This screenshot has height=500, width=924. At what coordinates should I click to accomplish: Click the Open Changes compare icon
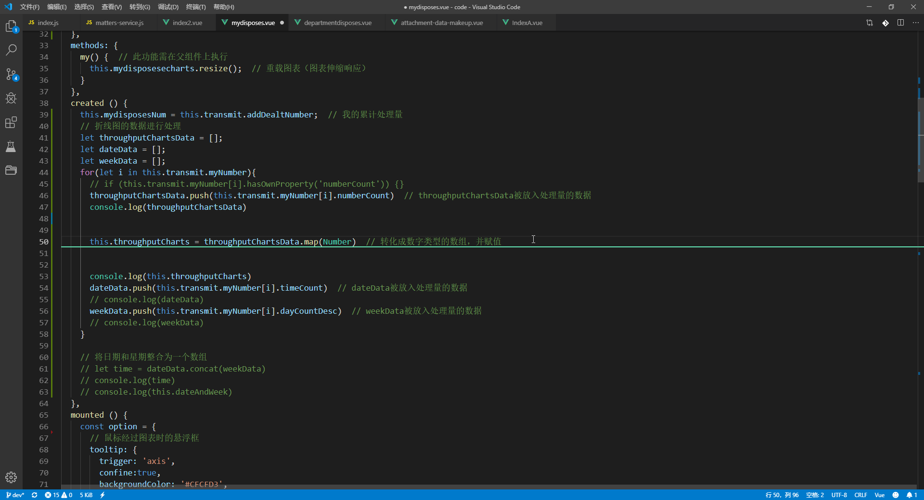coord(870,23)
